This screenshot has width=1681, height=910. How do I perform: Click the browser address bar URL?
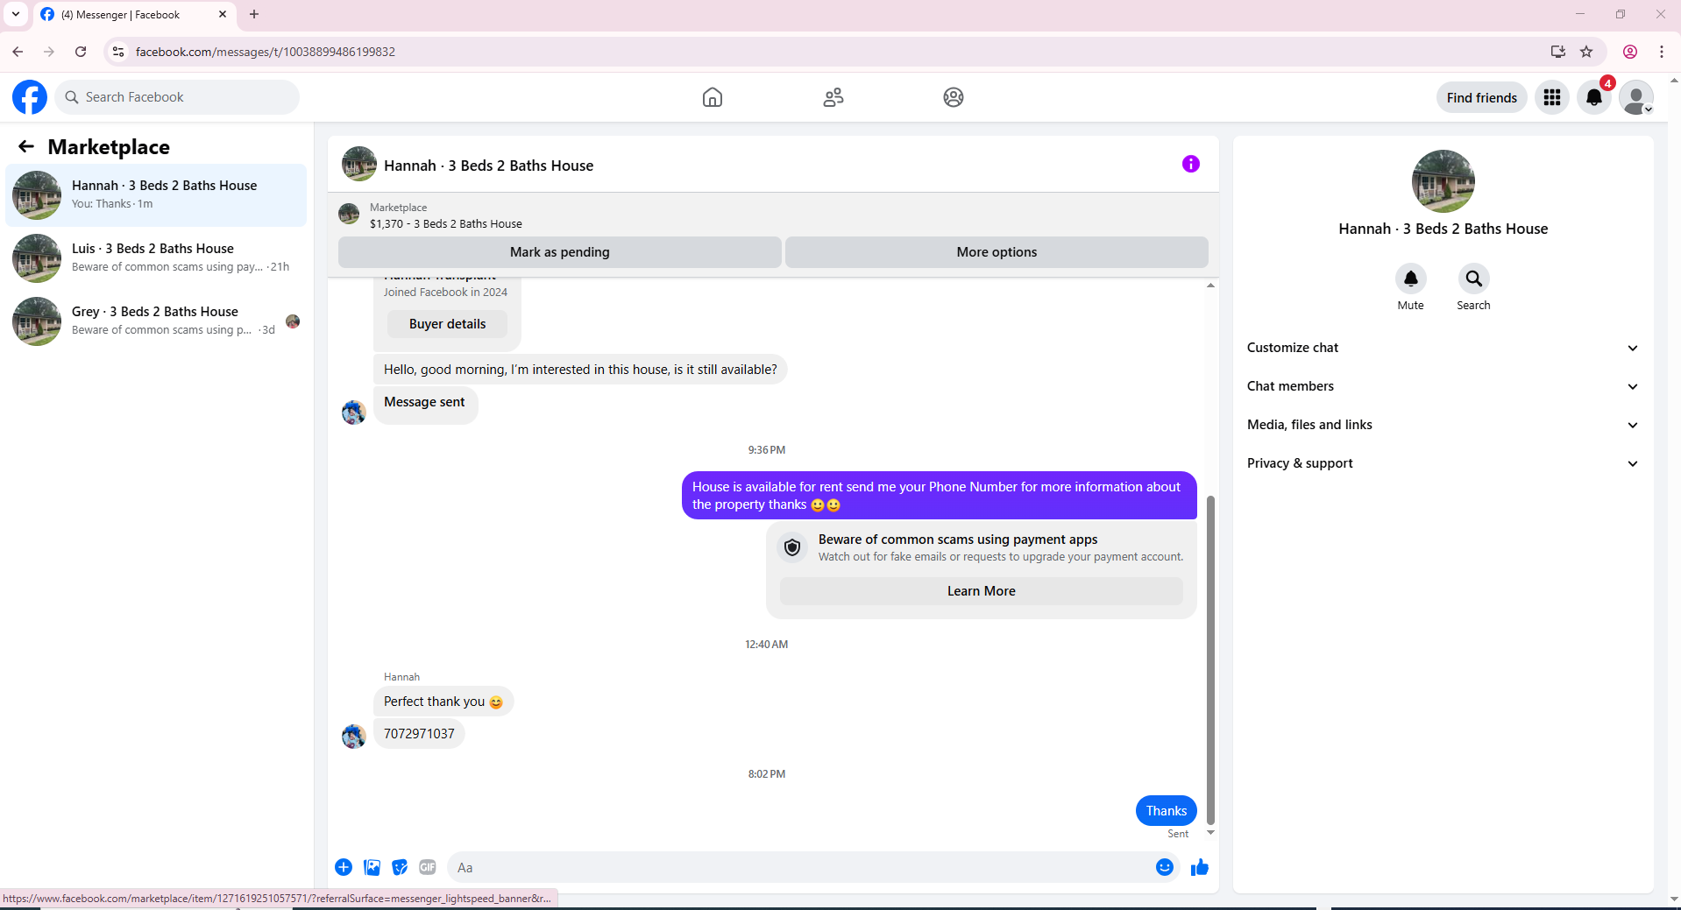pyautogui.click(x=265, y=52)
